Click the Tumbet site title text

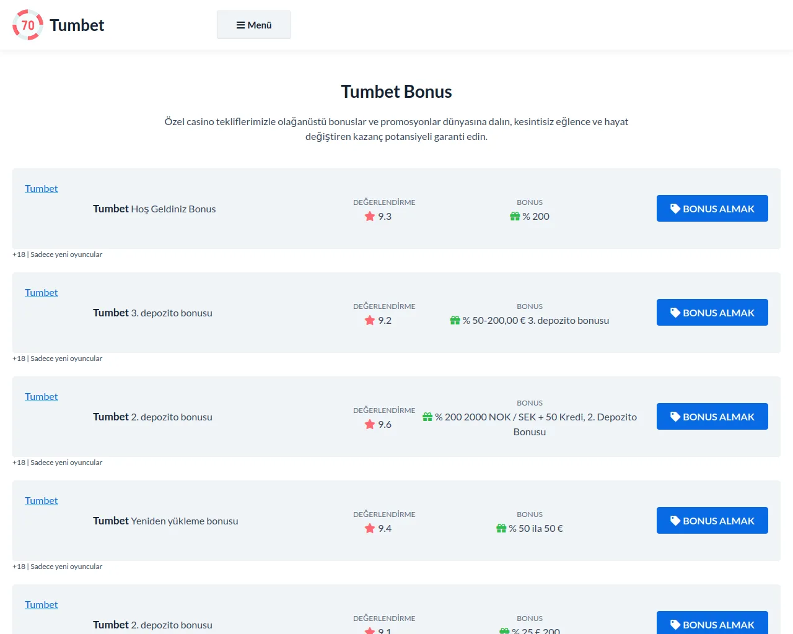click(x=77, y=25)
